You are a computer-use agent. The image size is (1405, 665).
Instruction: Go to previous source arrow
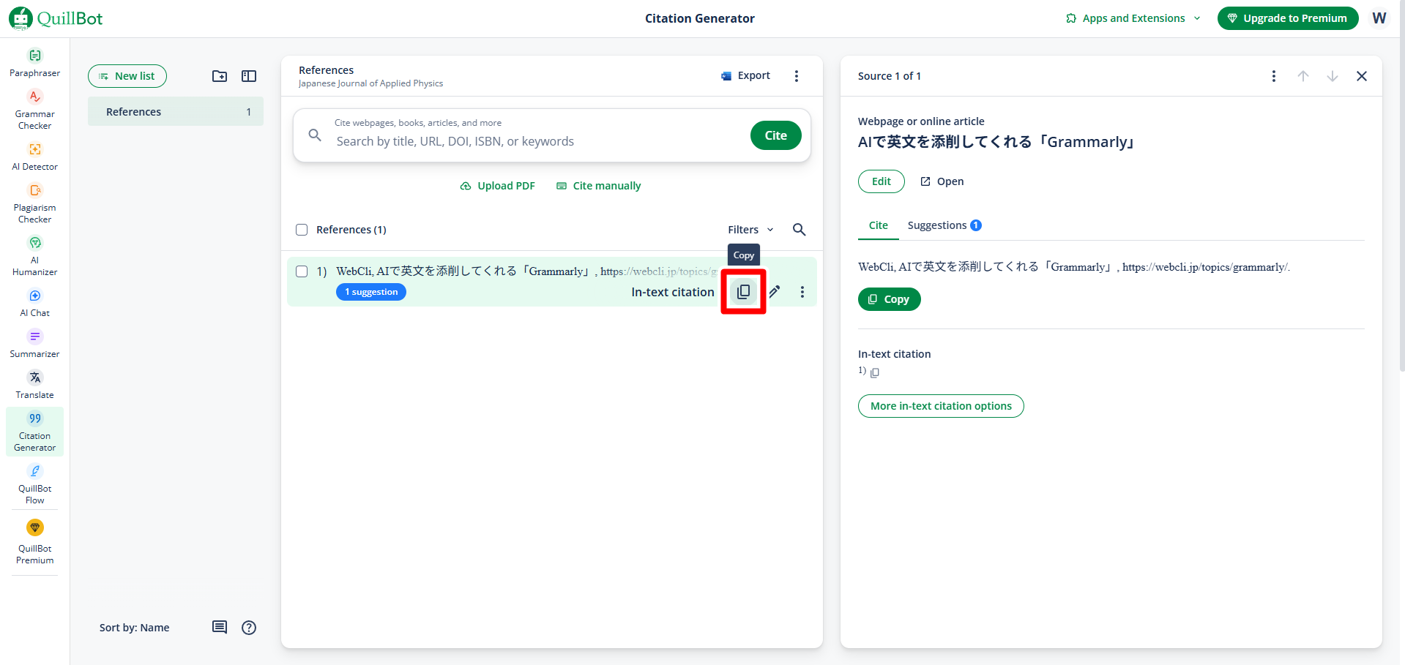[x=1303, y=76]
